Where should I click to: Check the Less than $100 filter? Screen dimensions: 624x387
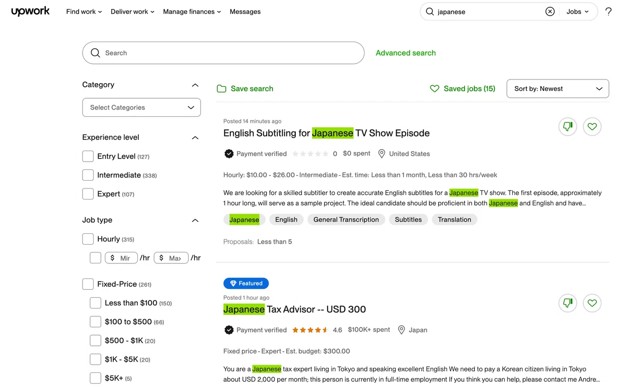coord(96,303)
